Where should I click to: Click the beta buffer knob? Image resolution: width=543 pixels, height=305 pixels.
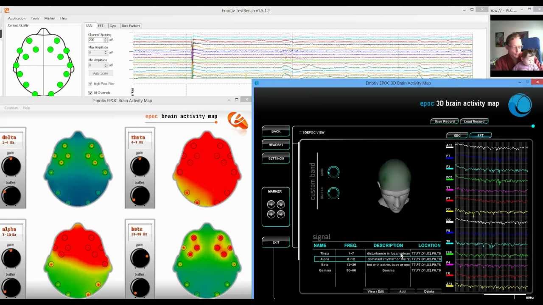[140, 288]
